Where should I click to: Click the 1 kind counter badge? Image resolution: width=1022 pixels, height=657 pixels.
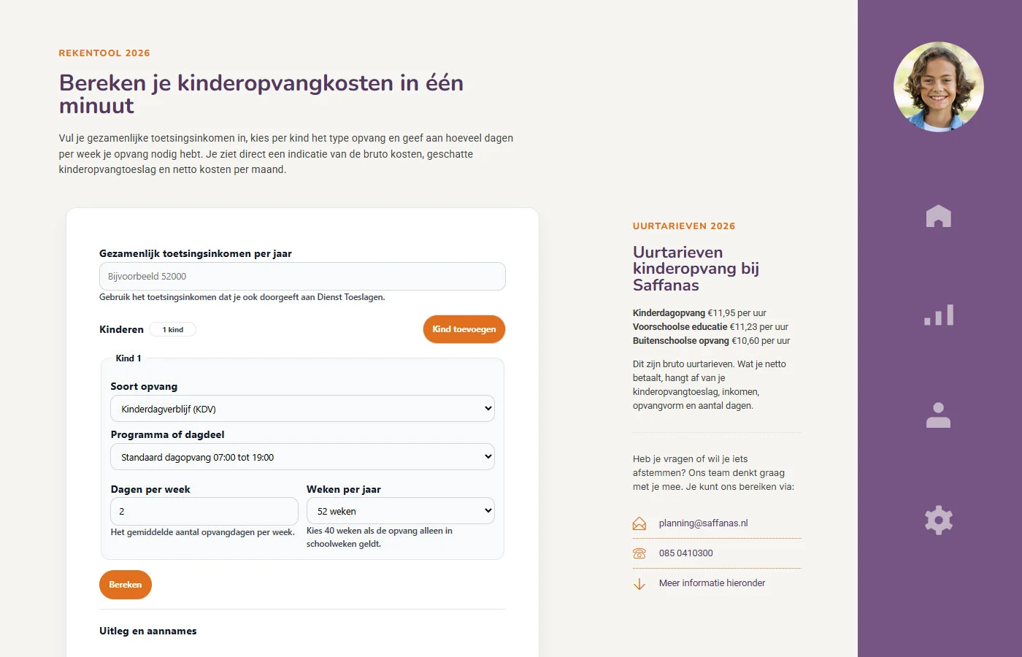[173, 329]
